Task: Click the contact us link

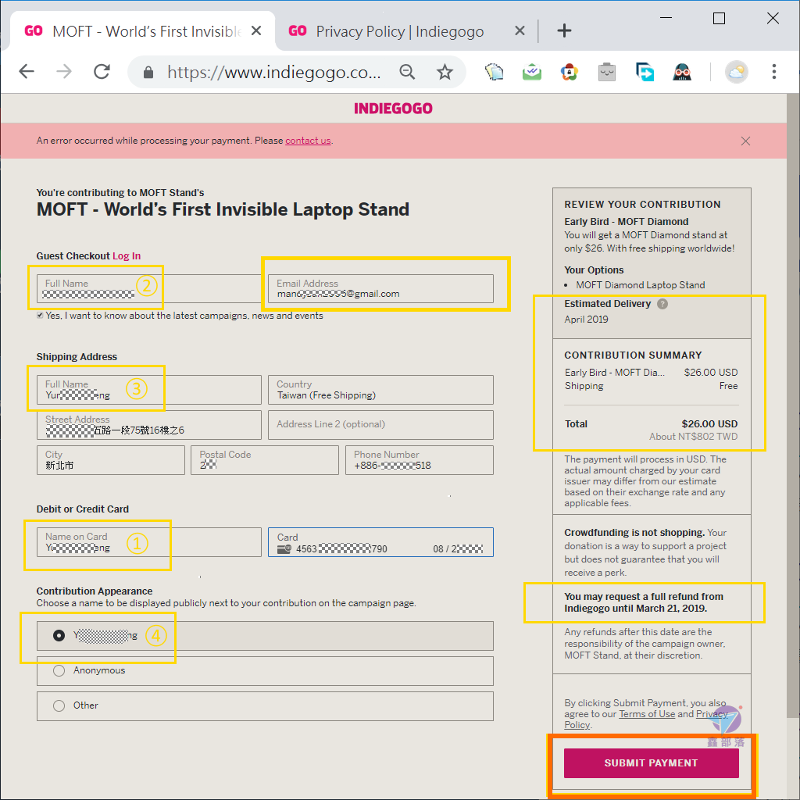Action: tap(308, 141)
